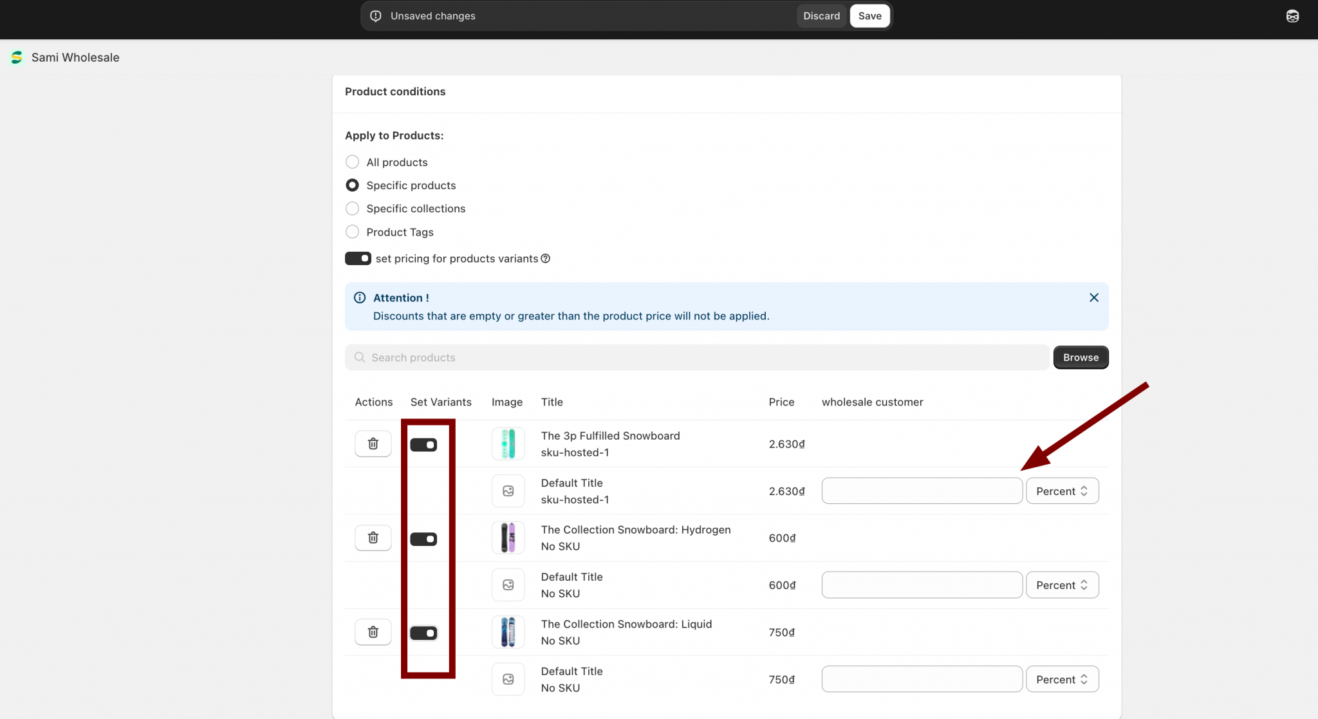Choose Specific collections radio button
Screen dimensions: 1318x719
point(352,209)
